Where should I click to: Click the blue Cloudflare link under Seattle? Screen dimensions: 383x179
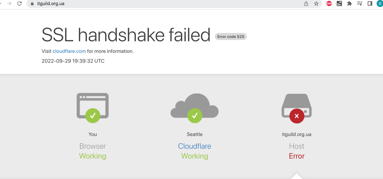(x=194, y=146)
